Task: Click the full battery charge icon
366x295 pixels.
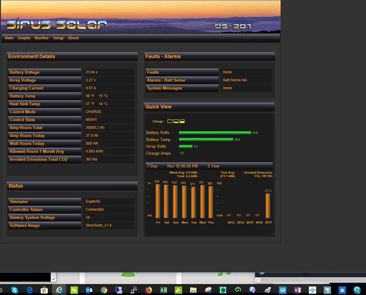Action: click(182, 121)
